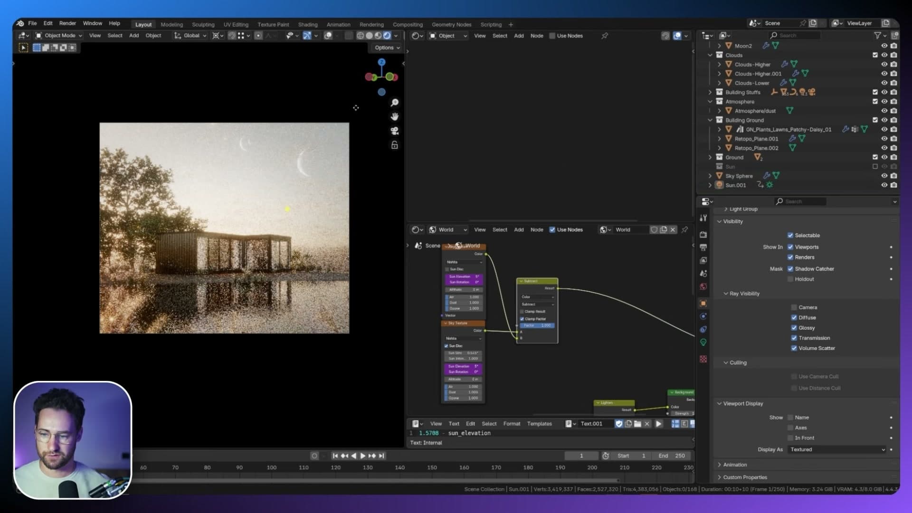The image size is (912, 513).
Task: Enable Camera ray visibility checkbox
Action: [794, 308]
